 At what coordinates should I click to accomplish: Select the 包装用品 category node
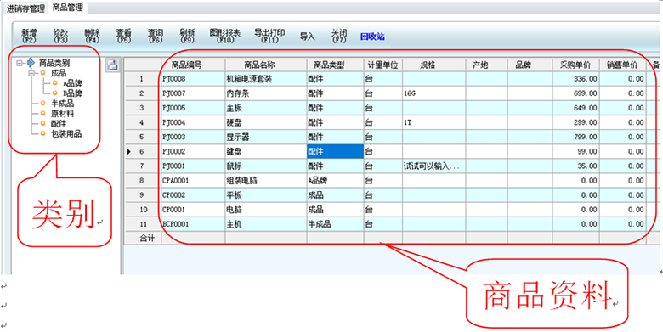pos(66,134)
